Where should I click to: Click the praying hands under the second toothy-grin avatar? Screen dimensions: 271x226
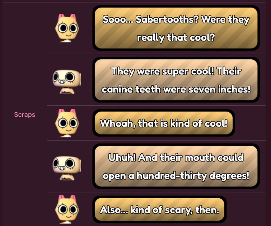(67, 177)
